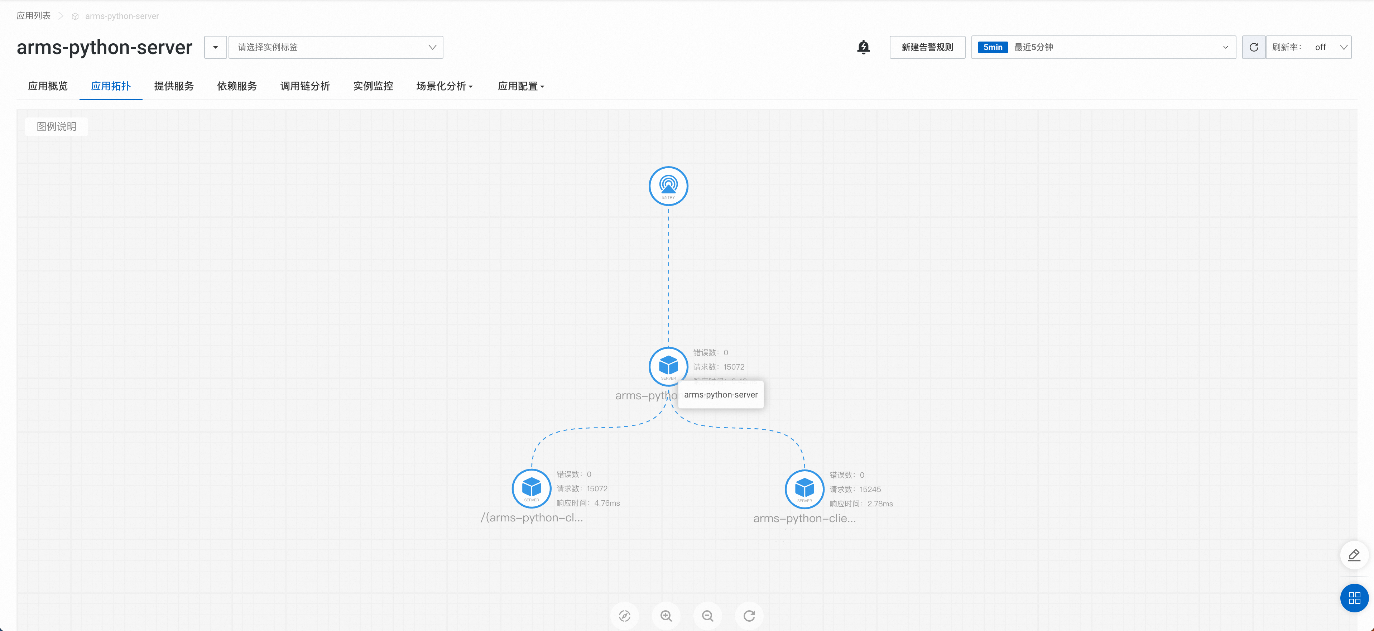Expand the application switcher arrow next to the title

point(216,47)
